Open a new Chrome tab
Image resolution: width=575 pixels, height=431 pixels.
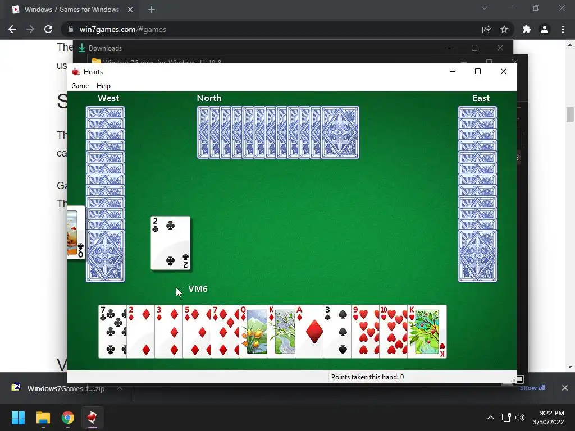[x=152, y=10]
